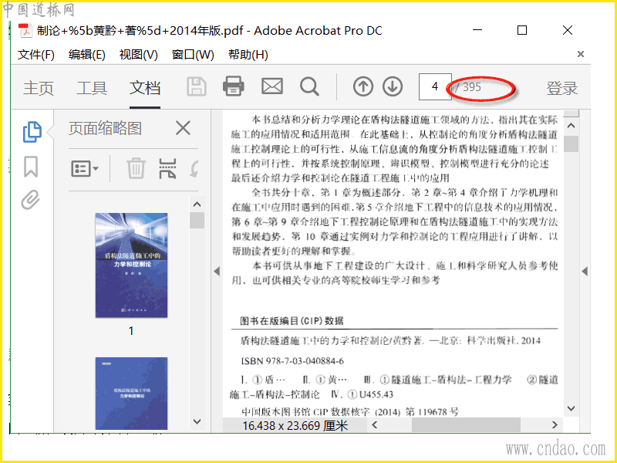
Task: Open the 视图(V) menu
Action: pyautogui.click(x=139, y=54)
